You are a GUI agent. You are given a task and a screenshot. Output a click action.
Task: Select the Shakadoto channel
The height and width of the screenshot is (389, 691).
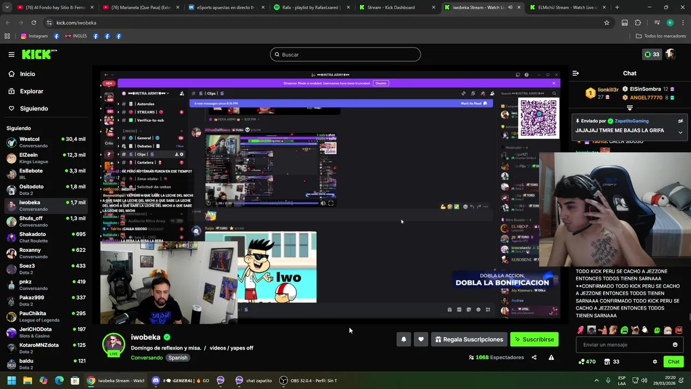[x=46, y=237]
